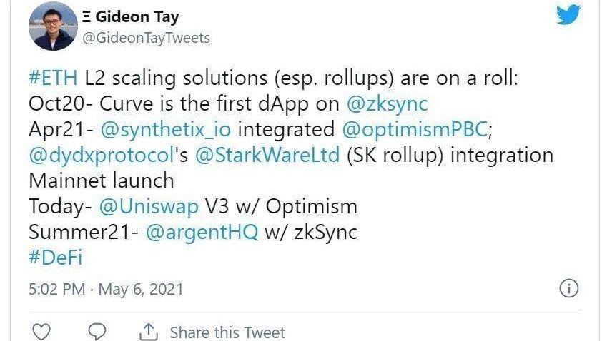This screenshot has height=341, width=607.
Task: Open the #ETH hashtag
Action: (52, 80)
